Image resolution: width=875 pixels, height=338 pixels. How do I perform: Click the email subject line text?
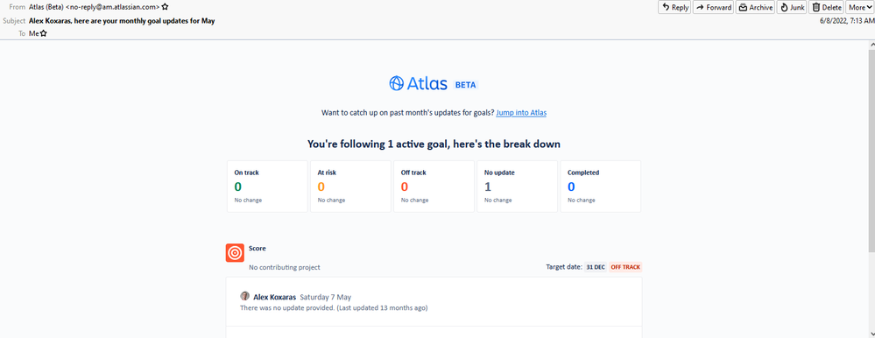click(123, 21)
